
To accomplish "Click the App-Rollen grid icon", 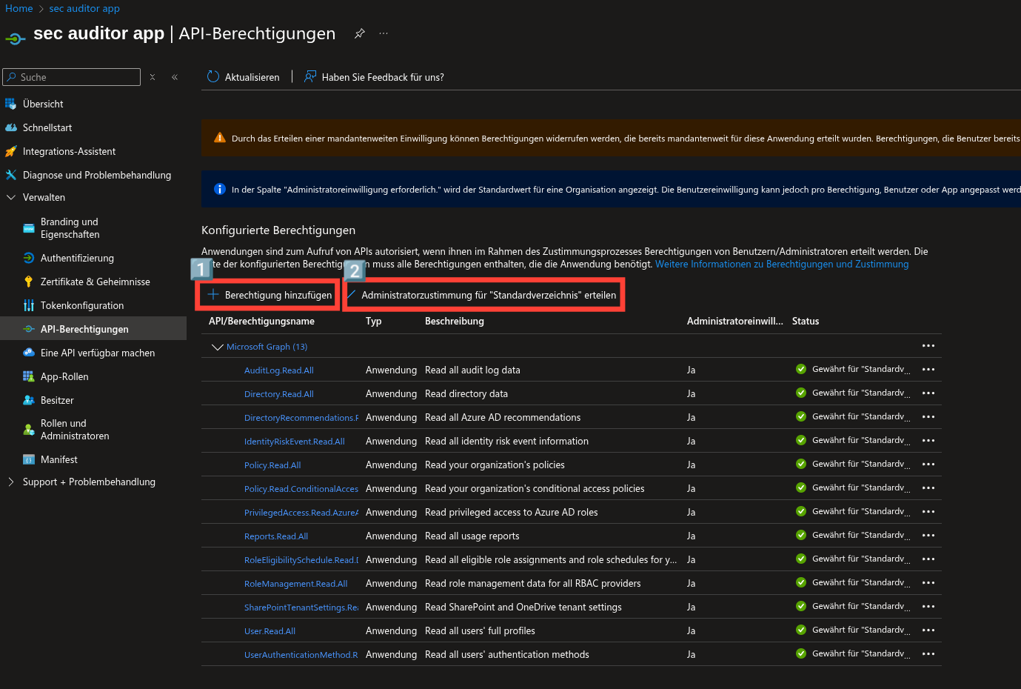I will coord(28,376).
